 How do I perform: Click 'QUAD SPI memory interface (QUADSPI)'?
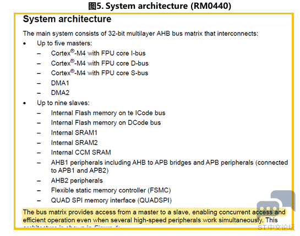point(111,200)
